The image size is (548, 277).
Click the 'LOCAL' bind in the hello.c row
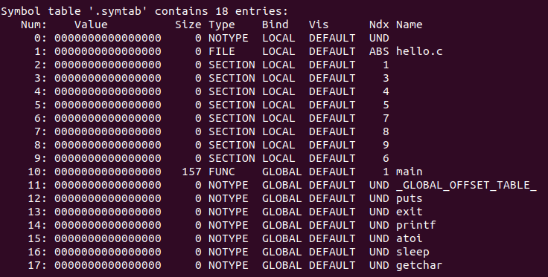tap(278, 51)
